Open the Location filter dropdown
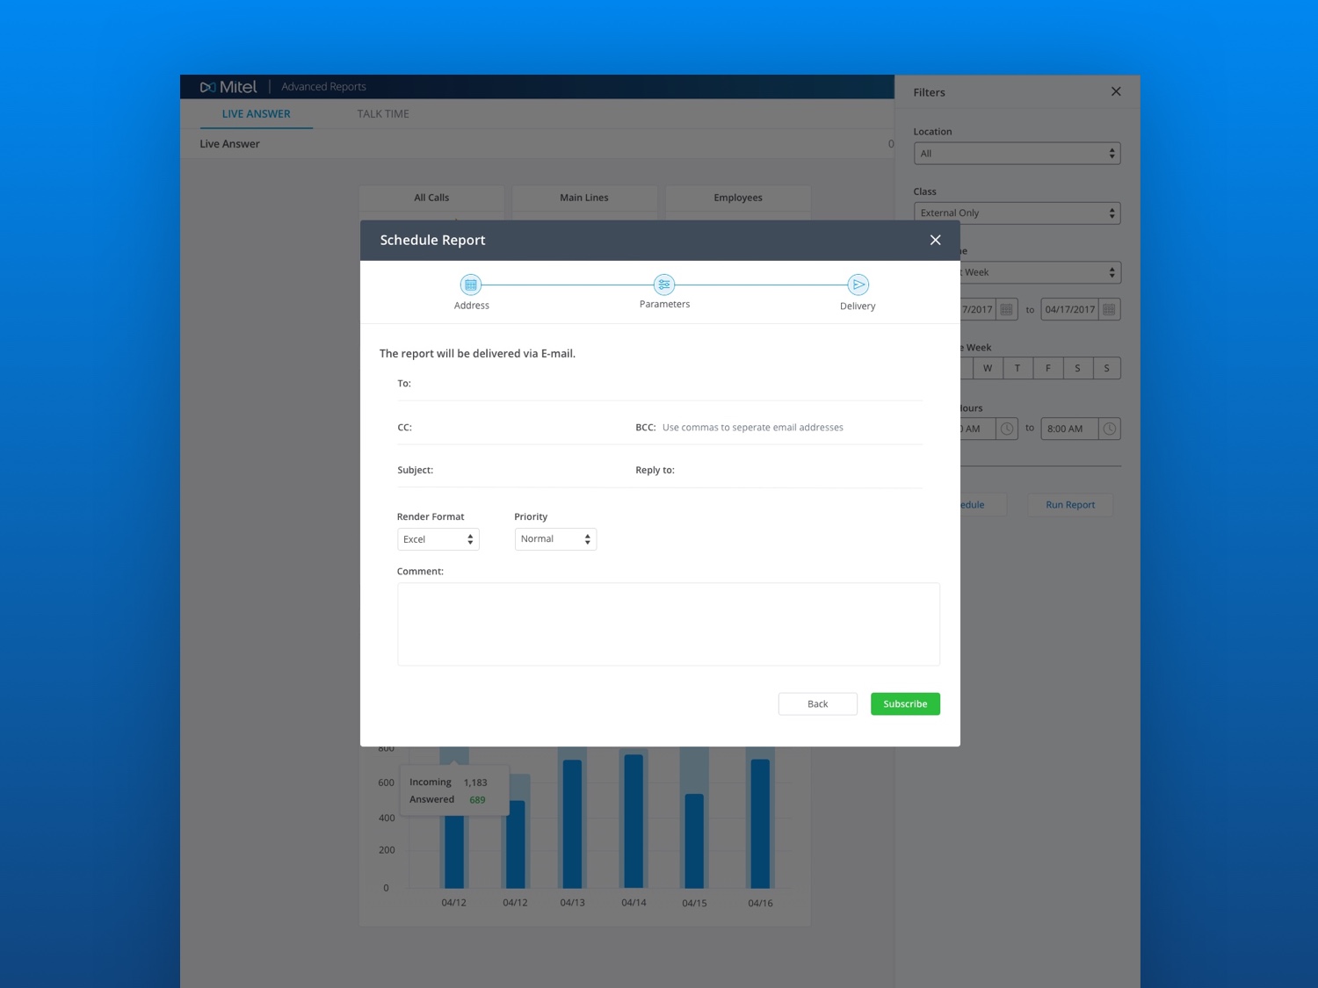This screenshot has width=1318, height=988. tap(1017, 154)
